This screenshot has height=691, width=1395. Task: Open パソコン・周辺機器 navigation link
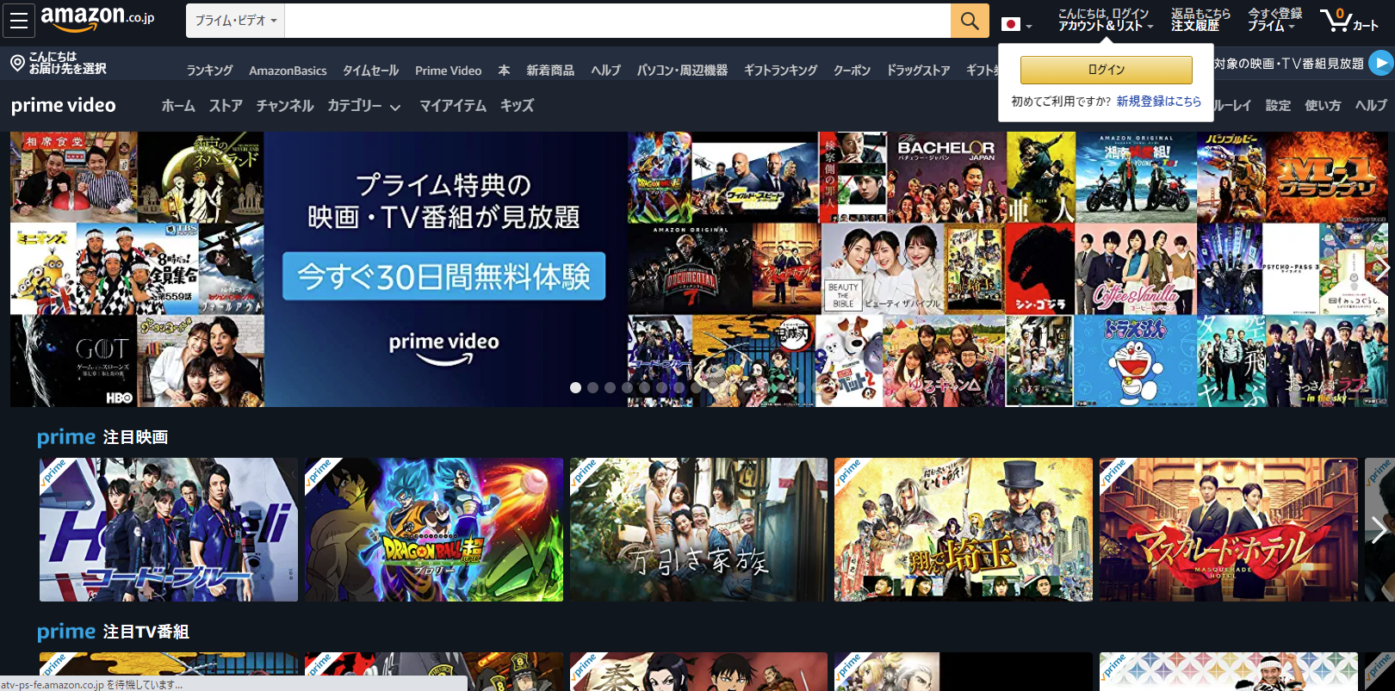682,71
